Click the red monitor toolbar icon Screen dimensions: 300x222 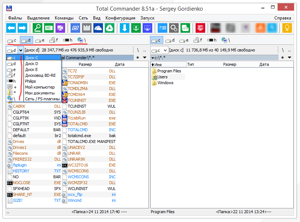[200, 28]
